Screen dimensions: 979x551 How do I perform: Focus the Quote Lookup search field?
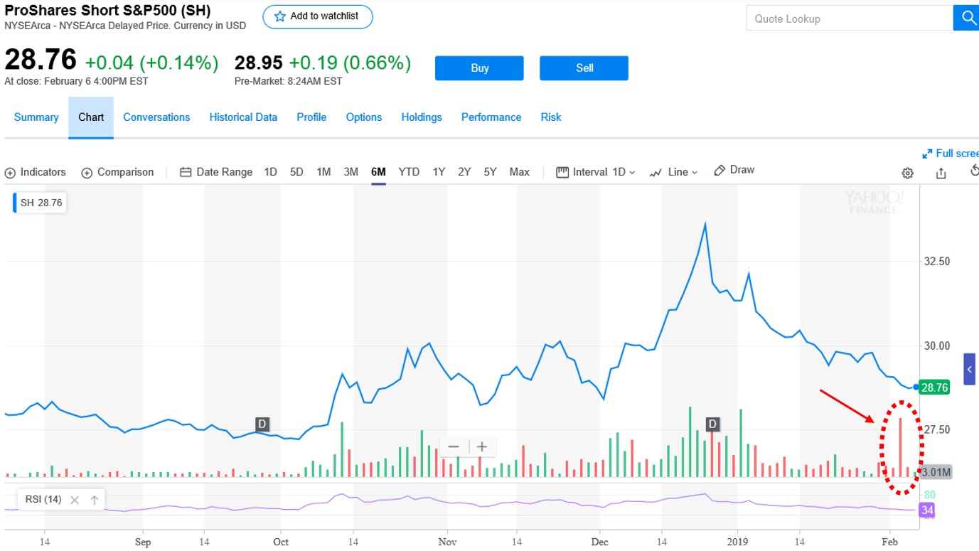tap(850, 18)
